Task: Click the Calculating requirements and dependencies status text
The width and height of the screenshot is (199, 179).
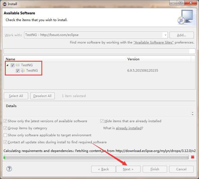Action: pos(100,151)
